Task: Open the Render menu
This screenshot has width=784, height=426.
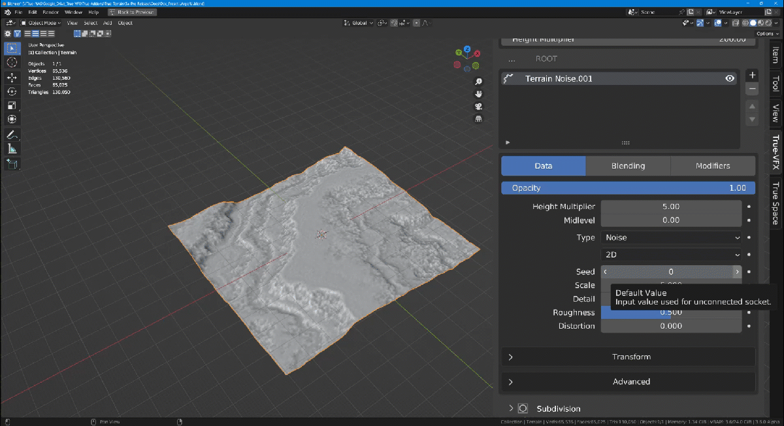Action: [x=50, y=12]
